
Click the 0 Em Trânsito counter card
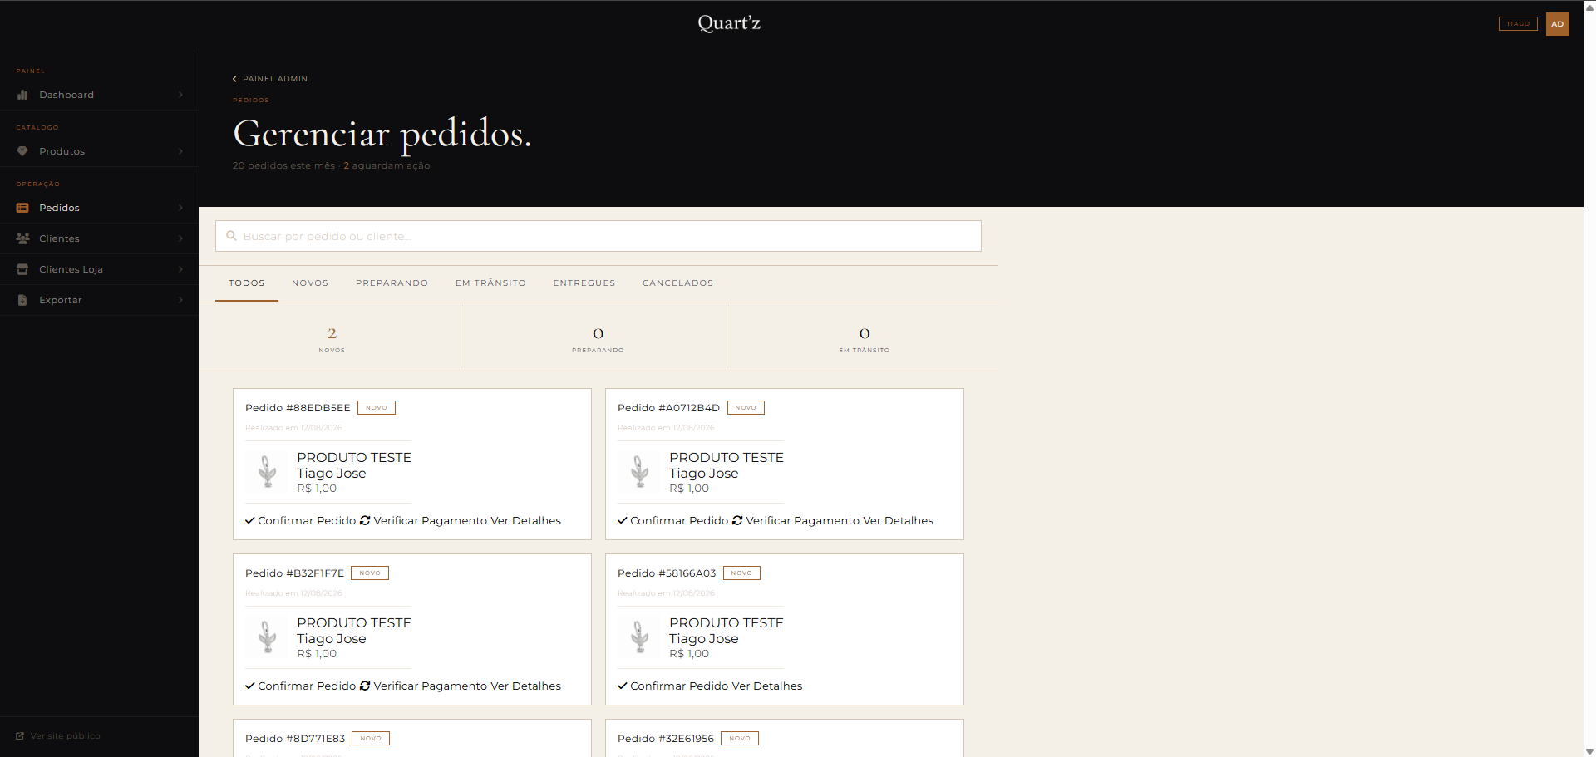coord(864,337)
